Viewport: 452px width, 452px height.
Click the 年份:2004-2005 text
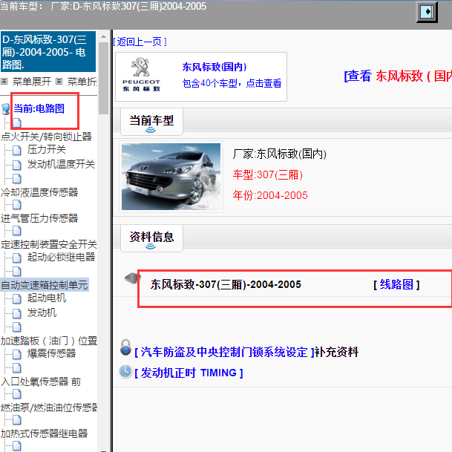270,195
